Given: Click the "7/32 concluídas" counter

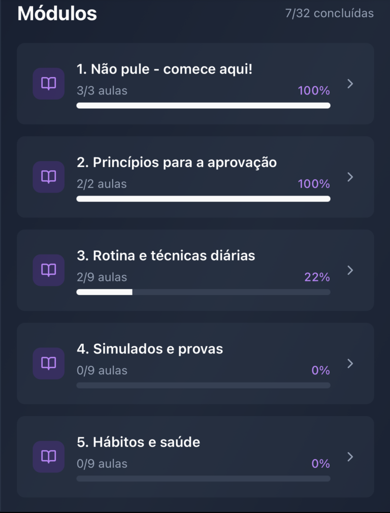Looking at the screenshot, I should tap(329, 14).
